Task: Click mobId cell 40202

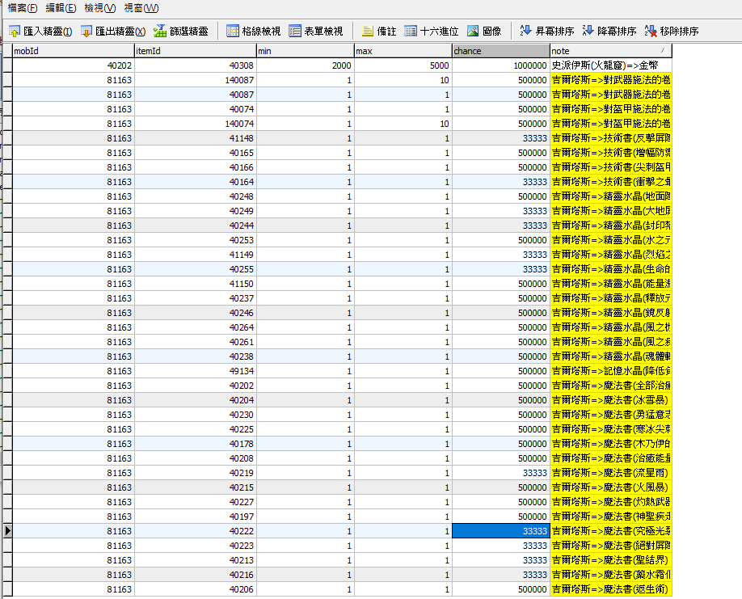Action: click(74, 65)
